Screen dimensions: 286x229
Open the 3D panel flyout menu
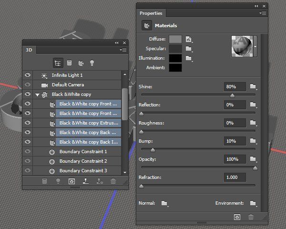[123, 50]
